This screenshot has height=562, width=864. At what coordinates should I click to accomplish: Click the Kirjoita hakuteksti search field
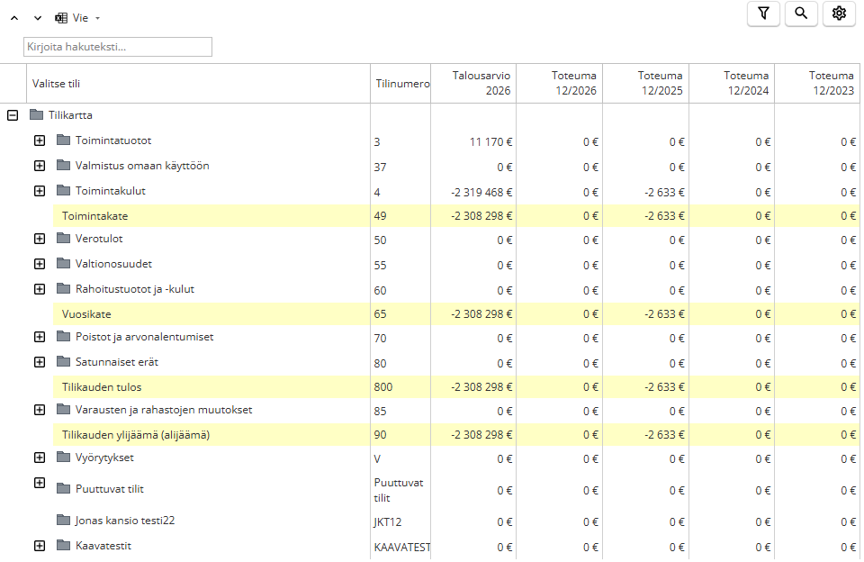coord(118,47)
